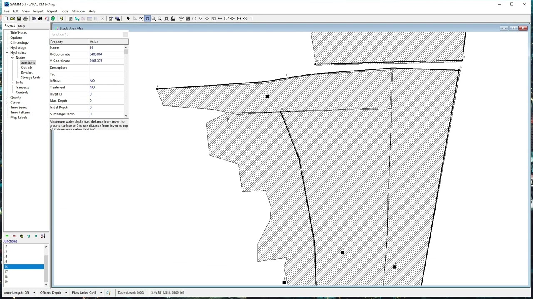Show full map extent icon
This screenshot has width=533, height=299.
[166, 18]
